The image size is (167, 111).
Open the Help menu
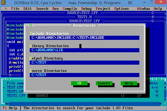point(158,9)
